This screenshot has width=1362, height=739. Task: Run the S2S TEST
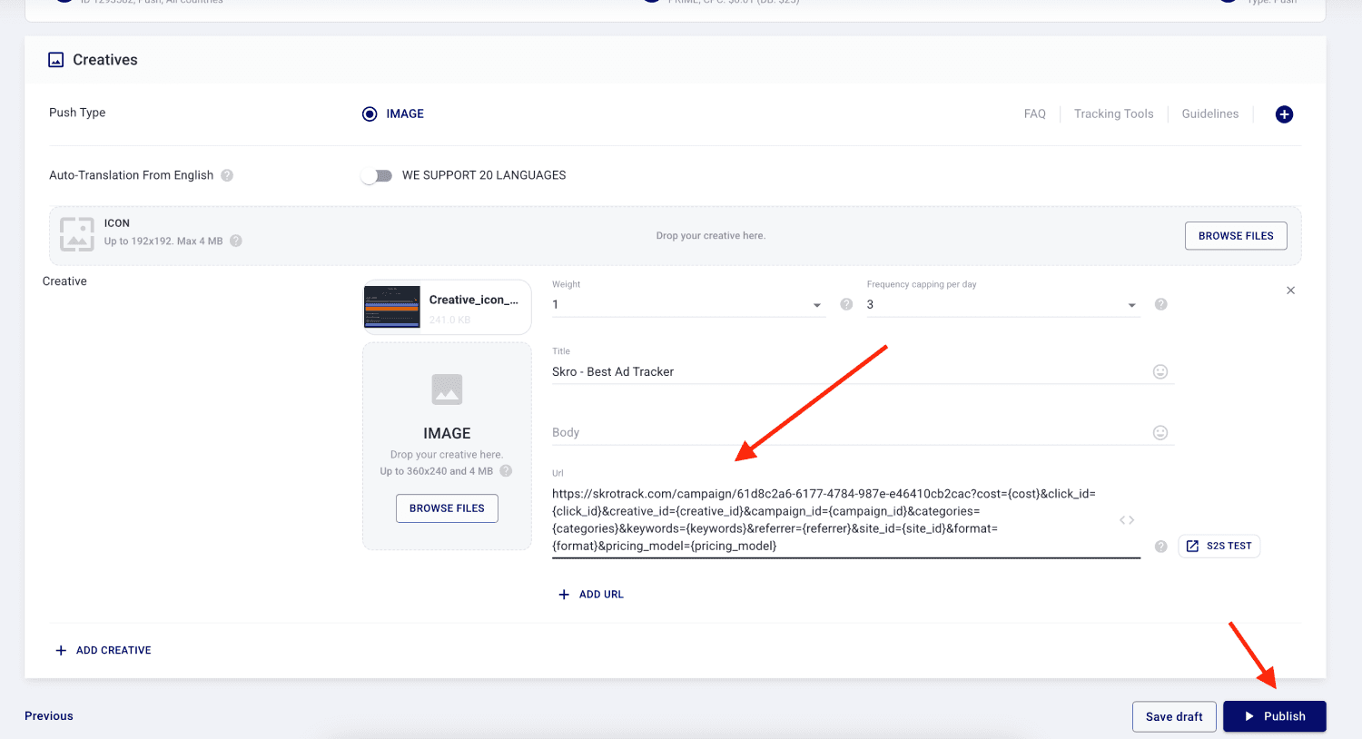click(1219, 547)
